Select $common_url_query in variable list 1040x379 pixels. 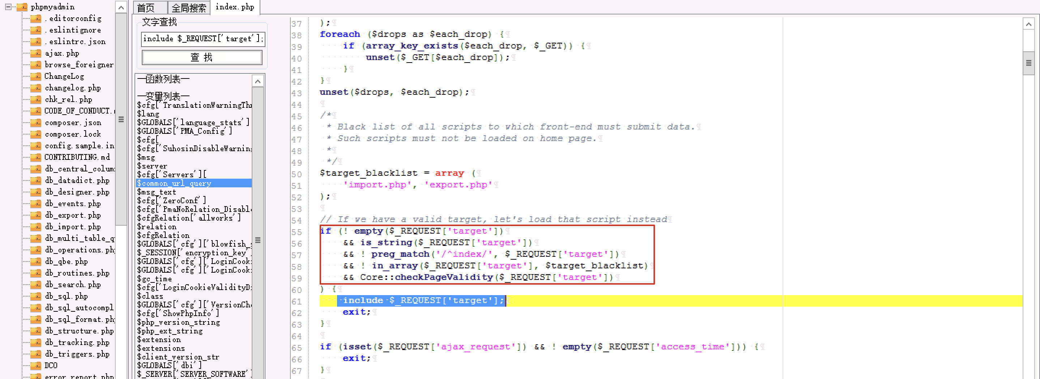(194, 183)
